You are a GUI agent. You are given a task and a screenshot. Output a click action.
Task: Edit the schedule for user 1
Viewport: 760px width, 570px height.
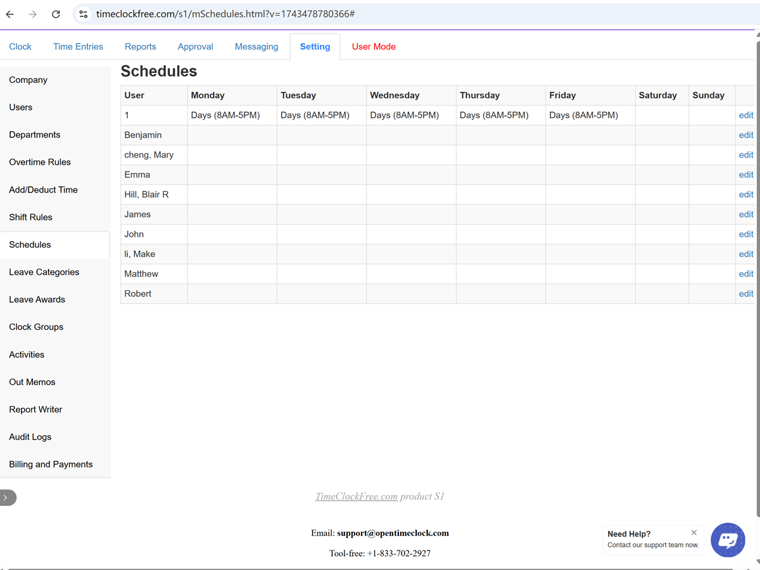tap(746, 115)
